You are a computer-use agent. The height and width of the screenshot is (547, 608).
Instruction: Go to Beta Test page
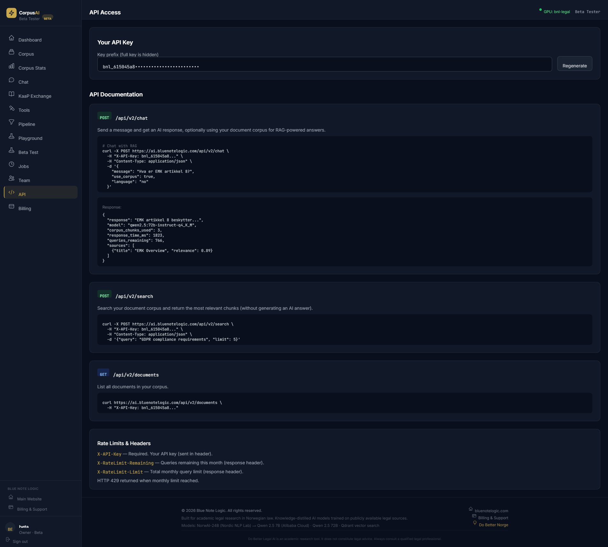pyautogui.click(x=28, y=152)
